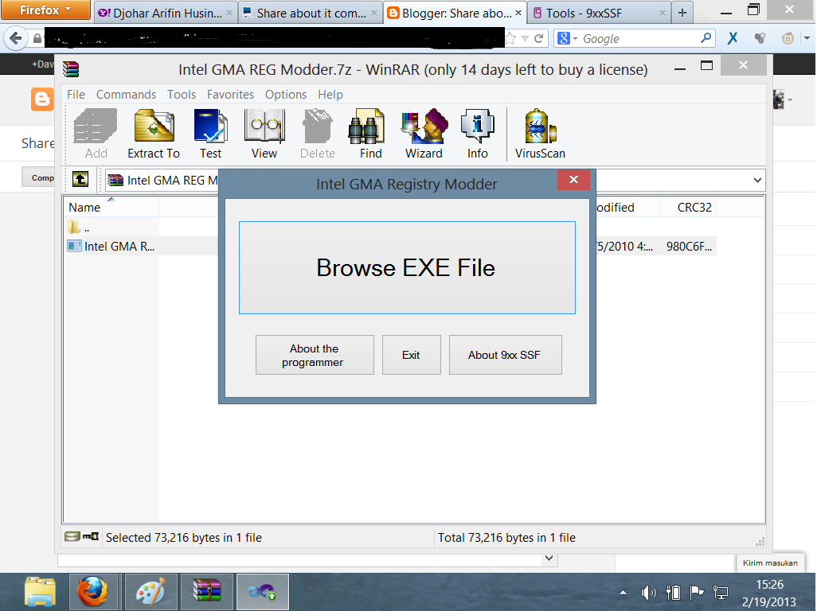This screenshot has width=821, height=611.
Task: Bookmark page with the star icon
Action: coord(510,38)
